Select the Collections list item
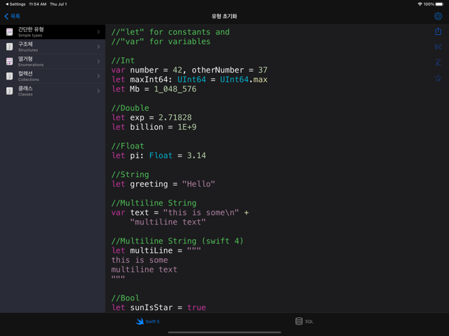 coord(52,76)
